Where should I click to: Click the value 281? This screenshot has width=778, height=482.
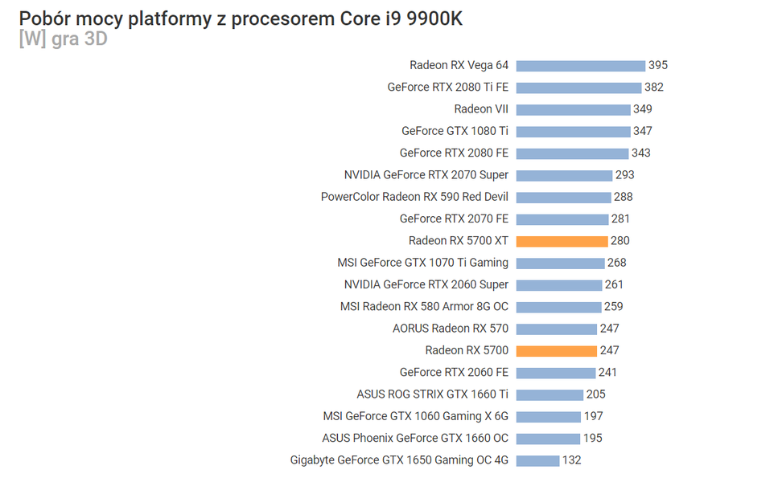coord(620,219)
